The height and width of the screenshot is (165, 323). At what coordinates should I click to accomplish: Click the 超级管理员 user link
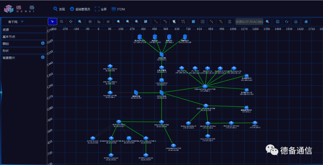pos(80,9)
